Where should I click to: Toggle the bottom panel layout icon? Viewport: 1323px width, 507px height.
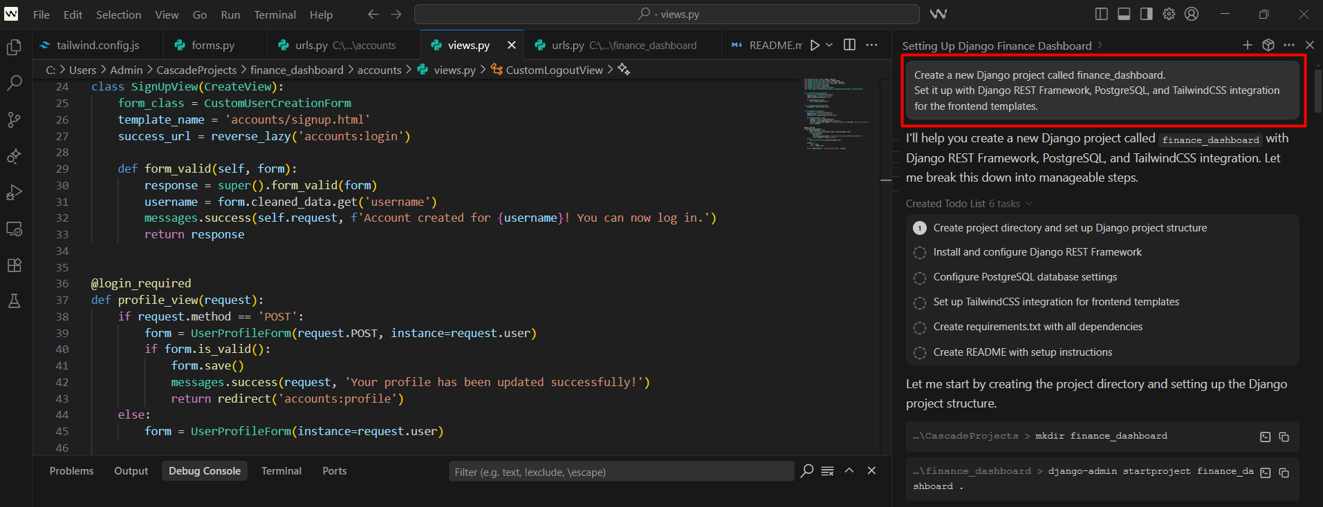1124,14
